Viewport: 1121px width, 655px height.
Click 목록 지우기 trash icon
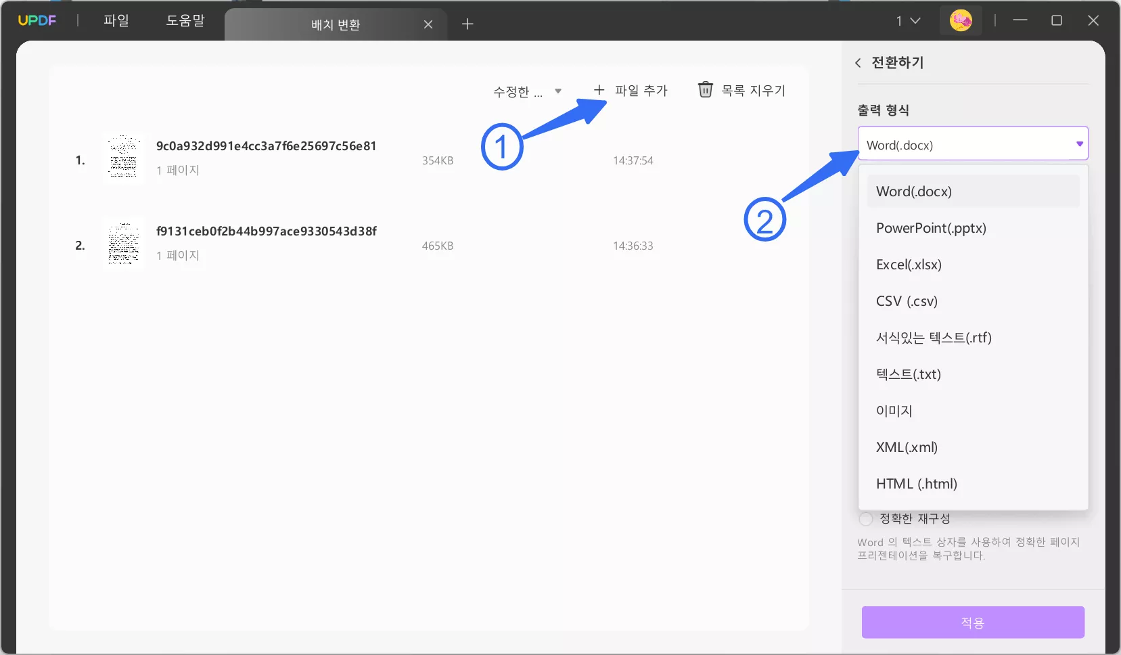706,90
